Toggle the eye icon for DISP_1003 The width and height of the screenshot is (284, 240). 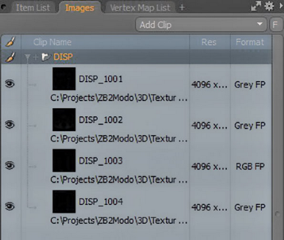[x=10, y=166]
